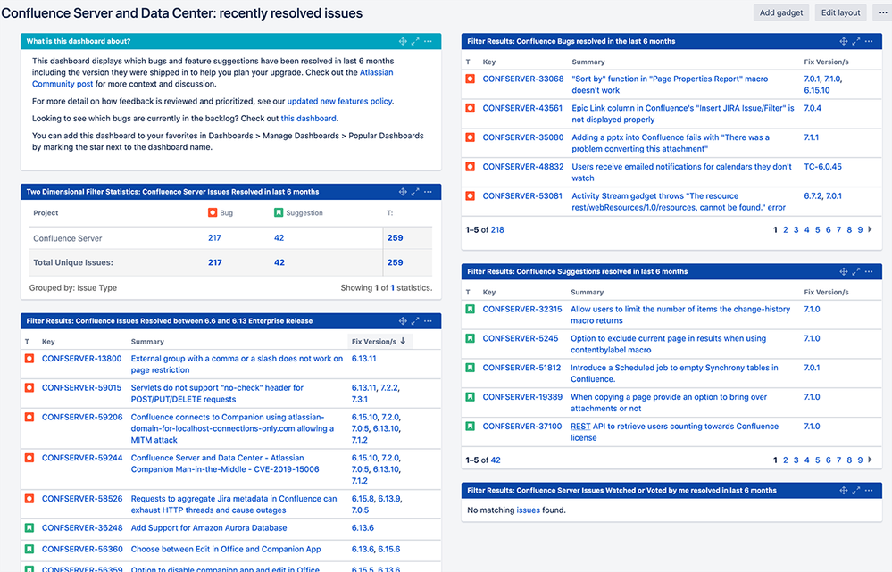Go to page 5 of Confluence Bugs results
892x572 pixels.
point(818,230)
